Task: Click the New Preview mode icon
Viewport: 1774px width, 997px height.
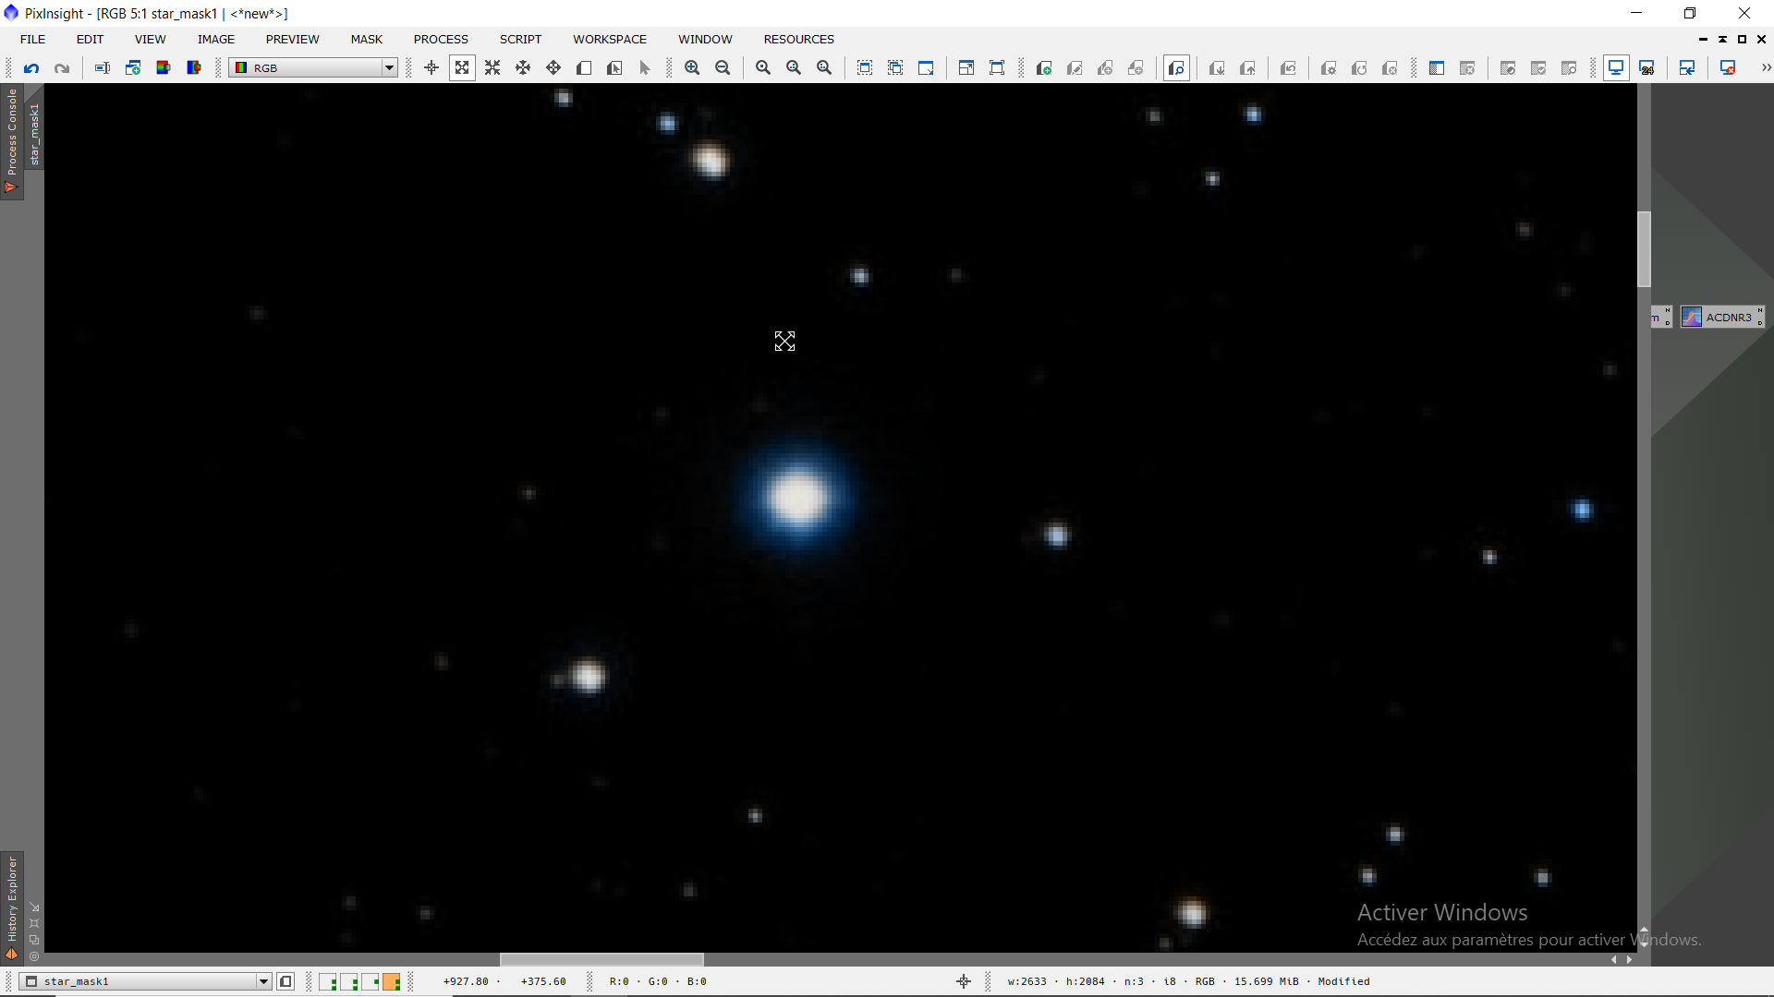Action: tap(584, 67)
